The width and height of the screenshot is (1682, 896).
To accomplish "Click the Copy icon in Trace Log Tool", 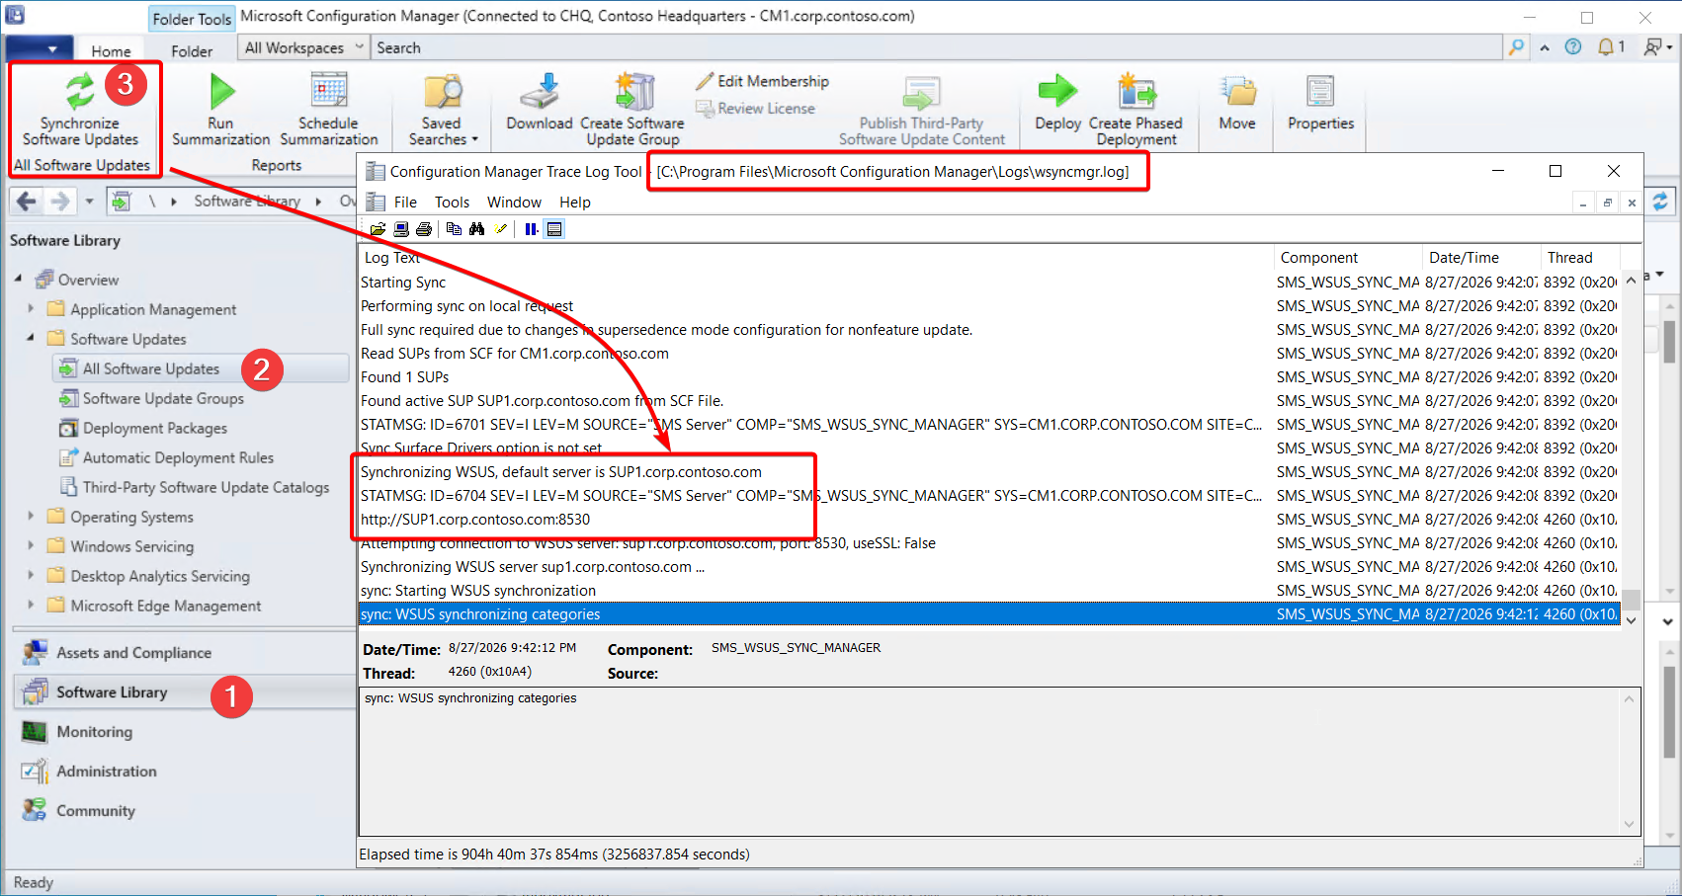I will tap(454, 229).
